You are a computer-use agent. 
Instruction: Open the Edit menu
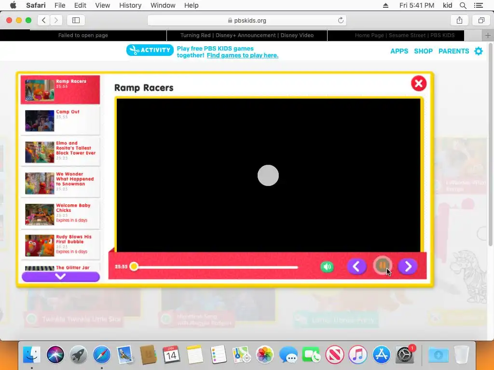(80, 5)
